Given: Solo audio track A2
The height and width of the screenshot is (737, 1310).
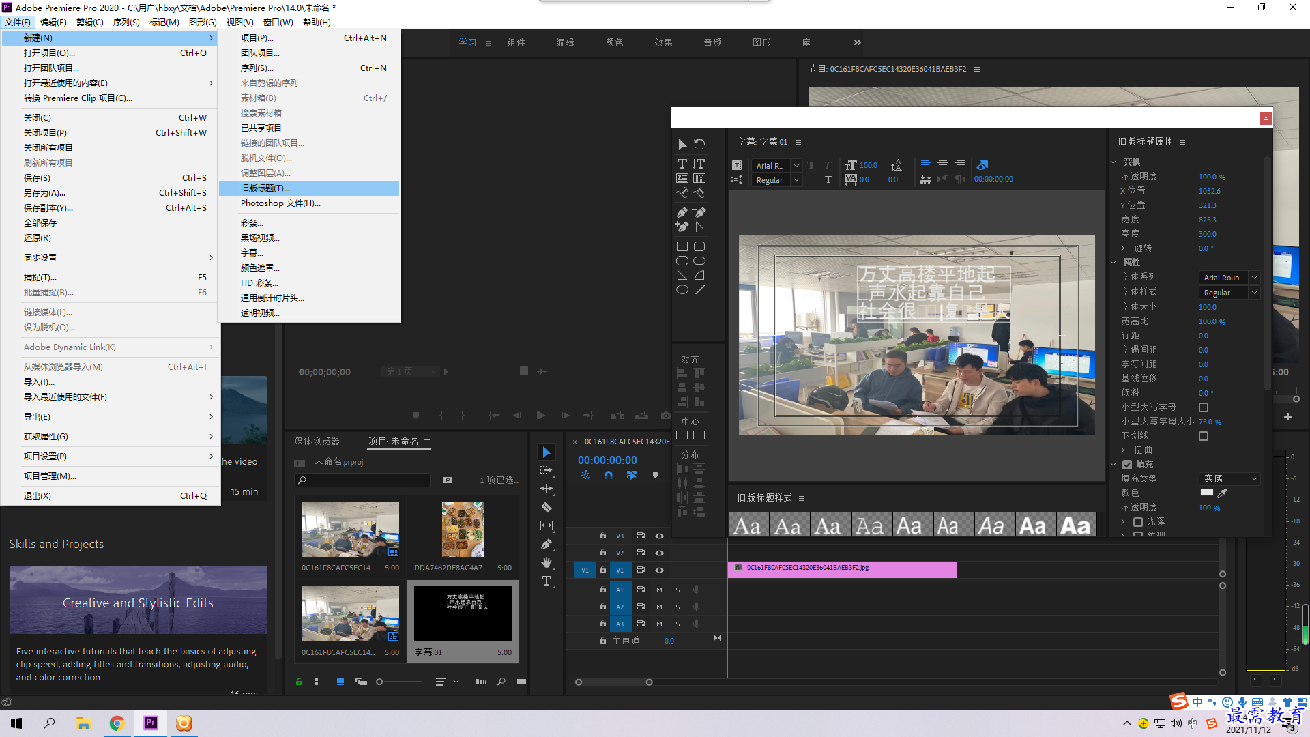Looking at the screenshot, I should click(x=678, y=607).
